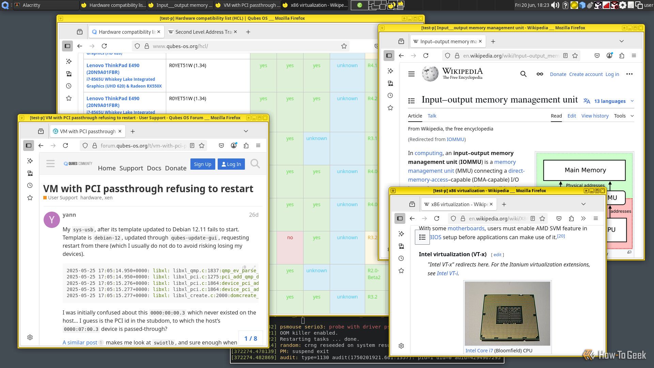Switch to Talk tab on IOMMU article
This screenshot has height=368, width=654.
pyautogui.click(x=432, y=116)
